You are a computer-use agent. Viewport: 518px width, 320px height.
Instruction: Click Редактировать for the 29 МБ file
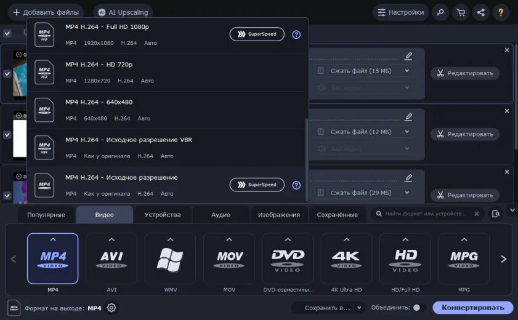(465, 195)
